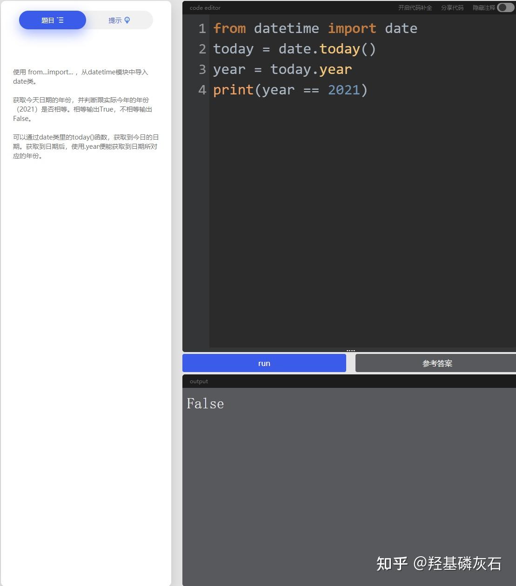Click the output panel header label
Viewport: 516px width, 586px height.
point(199,381)
